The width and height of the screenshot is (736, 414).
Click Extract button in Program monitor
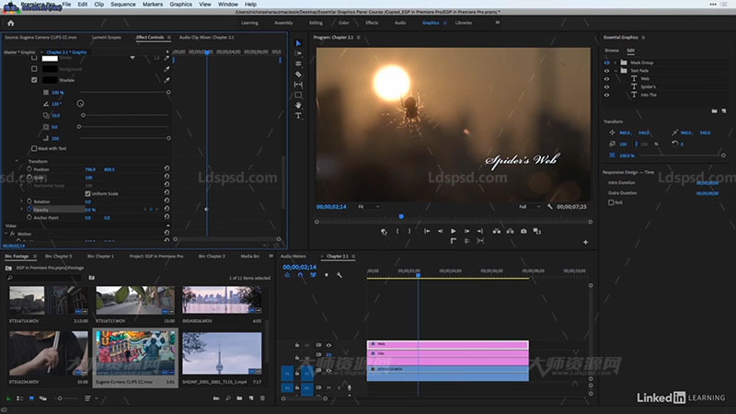[x=510, y=231]
